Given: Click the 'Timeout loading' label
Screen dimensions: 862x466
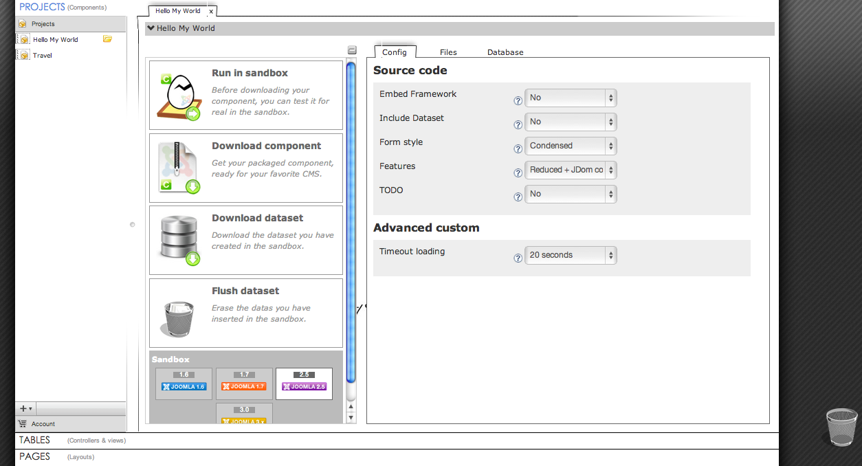Looking at the screenshot, I should coord(412,252).
